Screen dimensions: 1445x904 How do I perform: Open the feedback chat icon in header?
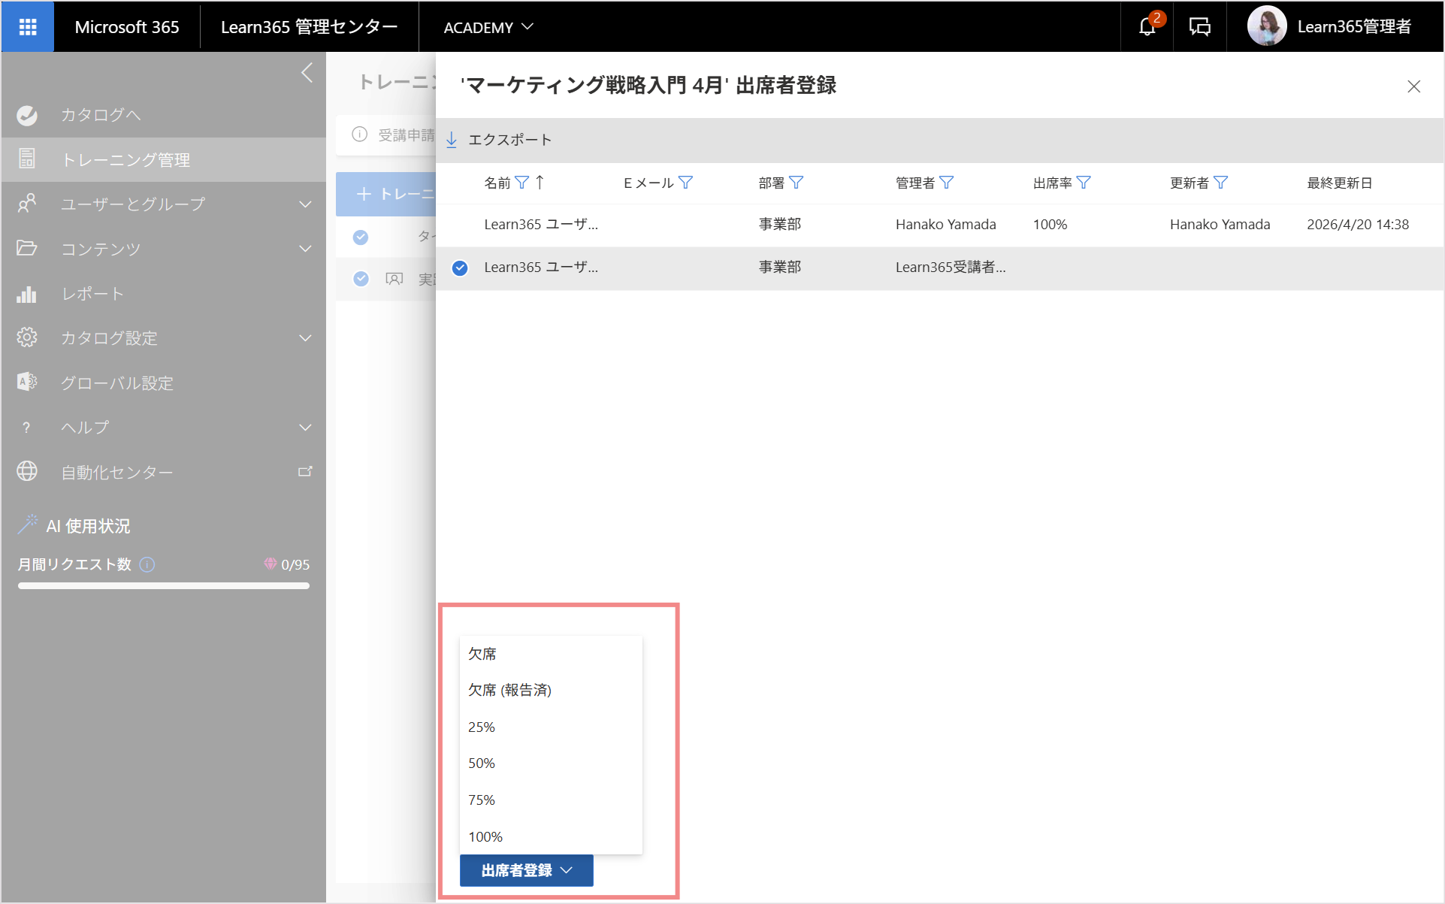(x=1199, y=27)
